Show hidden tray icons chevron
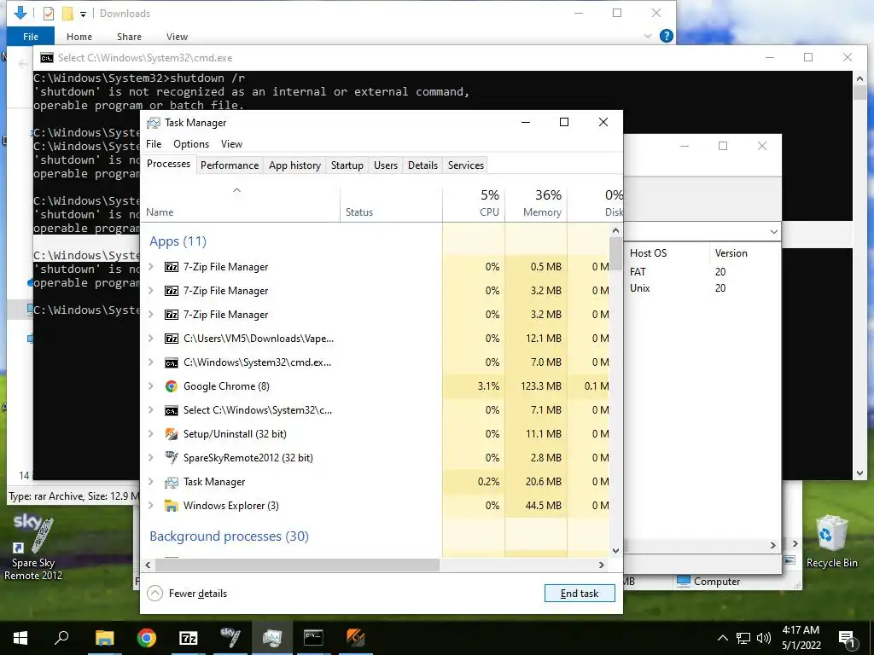Viewport: 874px width, 655px height. coord(722,638)
